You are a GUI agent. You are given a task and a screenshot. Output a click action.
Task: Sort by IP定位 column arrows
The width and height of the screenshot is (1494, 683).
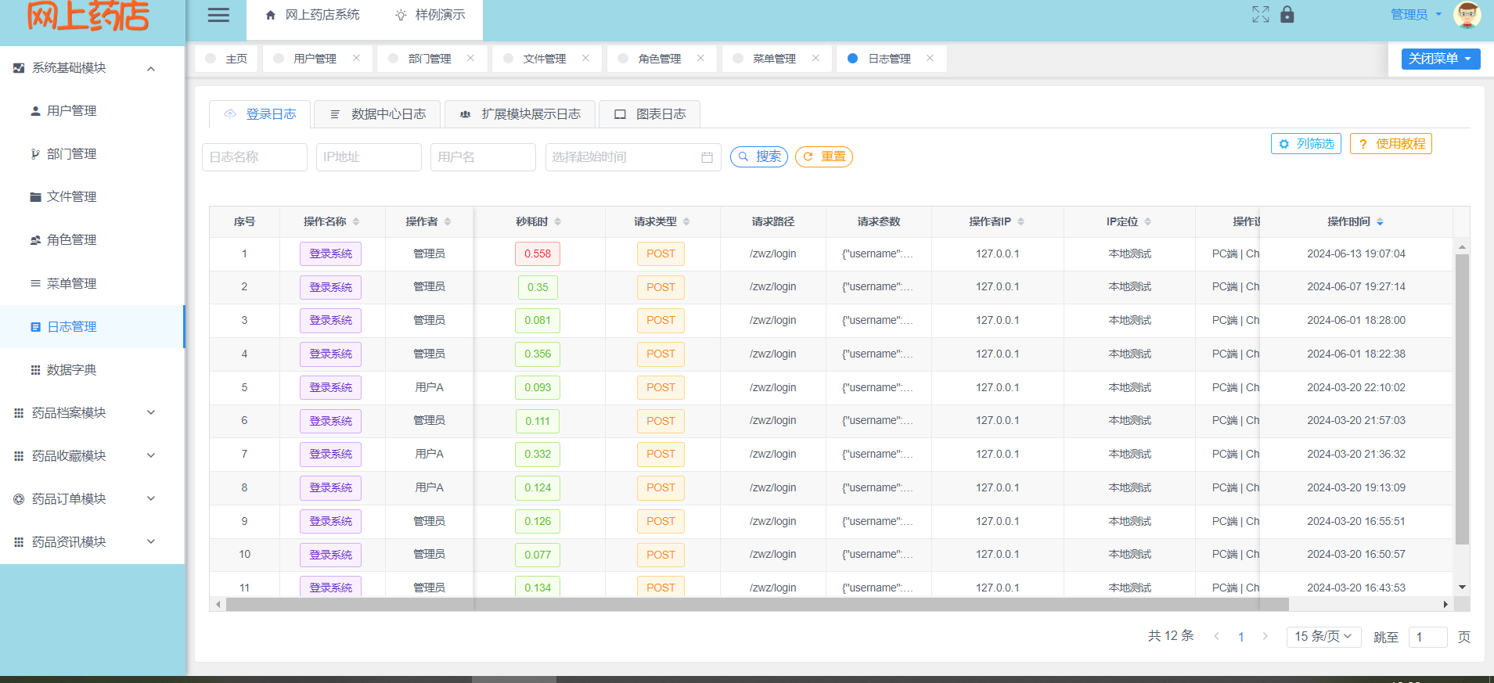click(1147, 221)
